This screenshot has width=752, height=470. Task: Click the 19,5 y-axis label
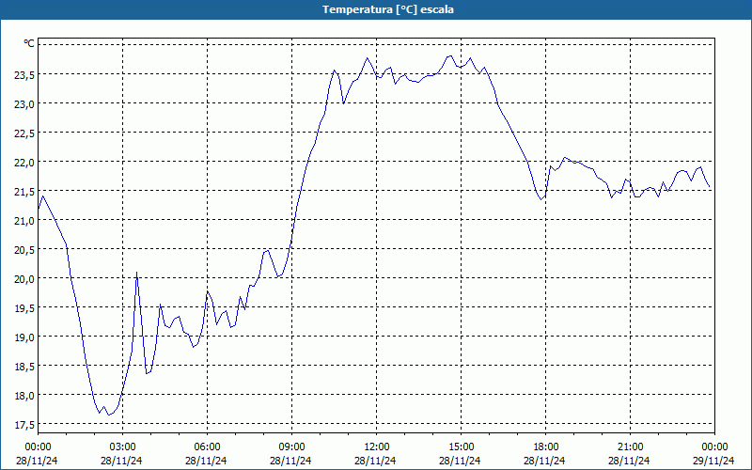tap(24, 308)
